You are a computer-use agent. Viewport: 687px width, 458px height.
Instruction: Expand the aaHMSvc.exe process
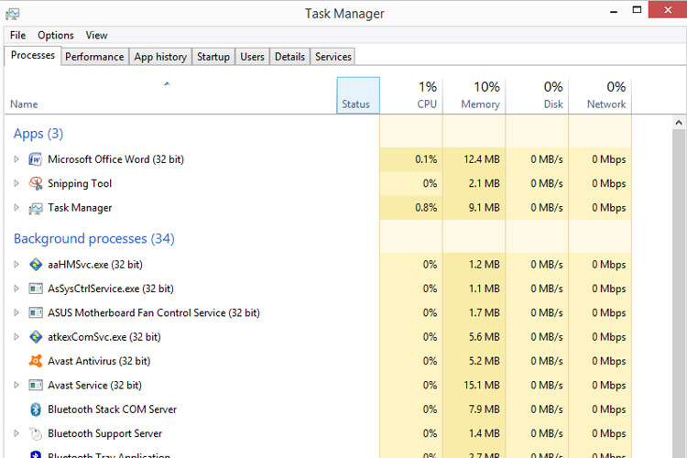point(16,265)
